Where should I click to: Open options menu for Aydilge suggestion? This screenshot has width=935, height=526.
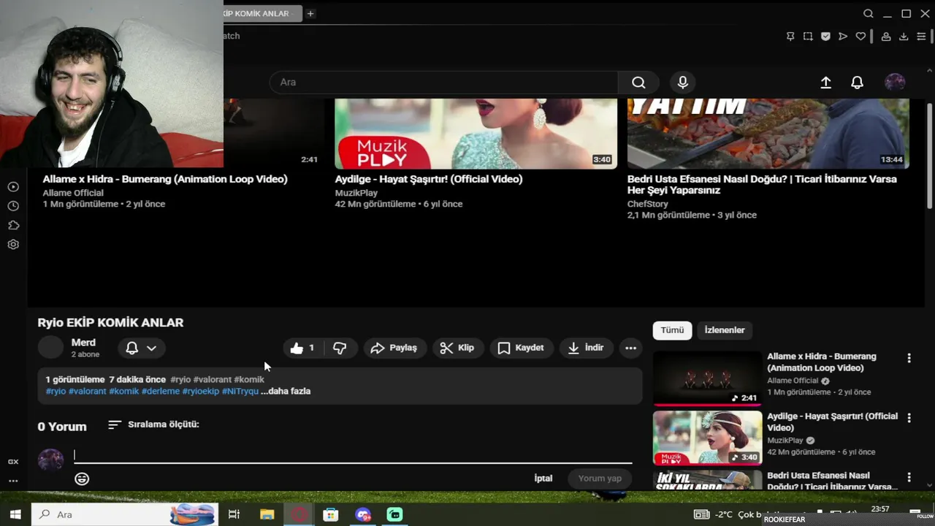tap(909, 418)
